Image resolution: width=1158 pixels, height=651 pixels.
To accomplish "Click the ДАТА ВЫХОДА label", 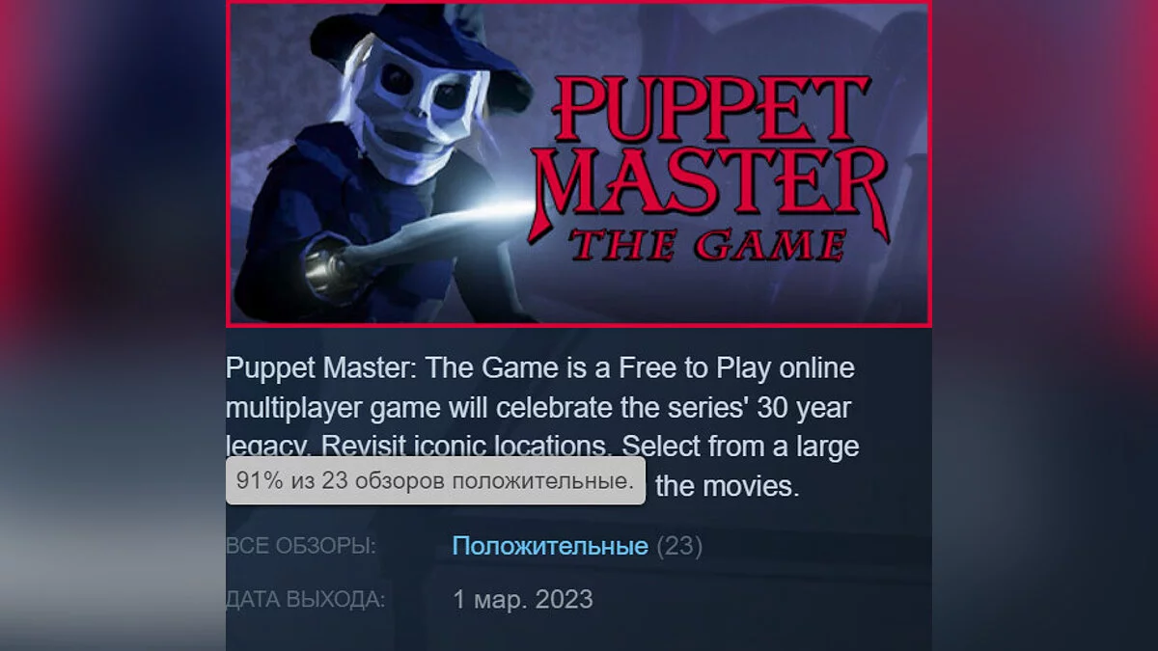I will tap(305, 600).
